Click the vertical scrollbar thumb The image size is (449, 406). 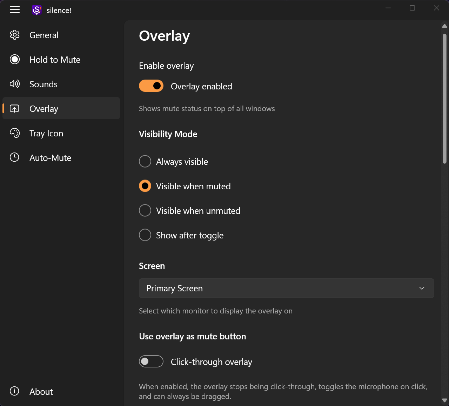[x=444, y=98]
